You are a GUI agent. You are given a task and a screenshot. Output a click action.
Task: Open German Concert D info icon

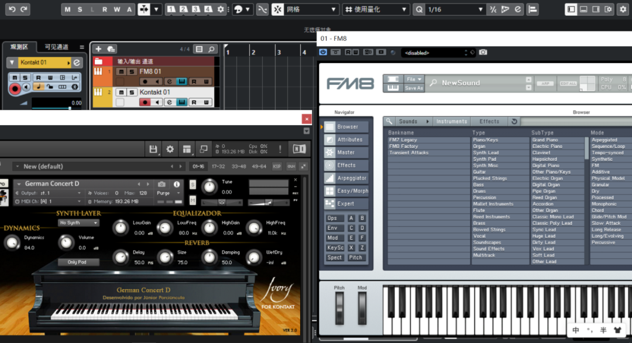coord(177,184)
